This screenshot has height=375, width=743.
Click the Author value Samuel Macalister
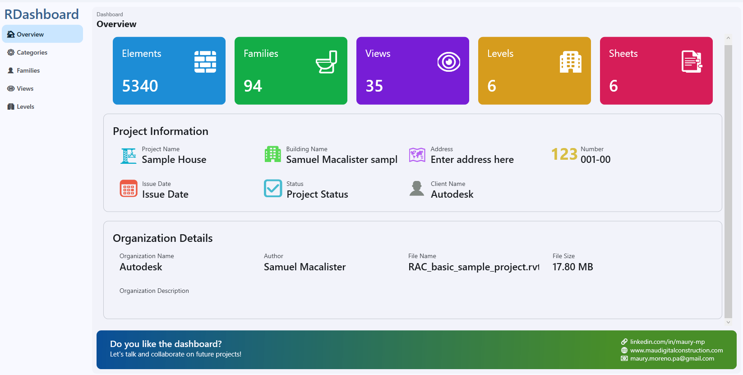(x=305, y=267)
